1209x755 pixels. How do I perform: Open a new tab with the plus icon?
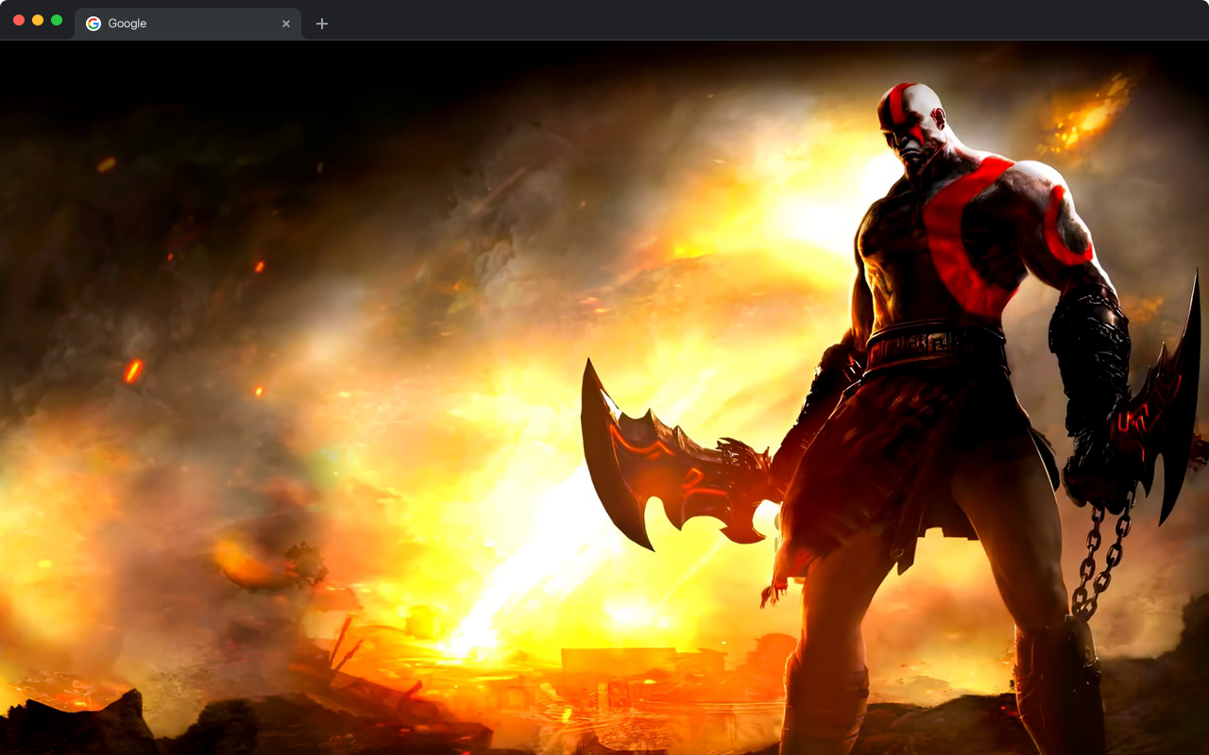pyautogui.click(x=321, y=23)
